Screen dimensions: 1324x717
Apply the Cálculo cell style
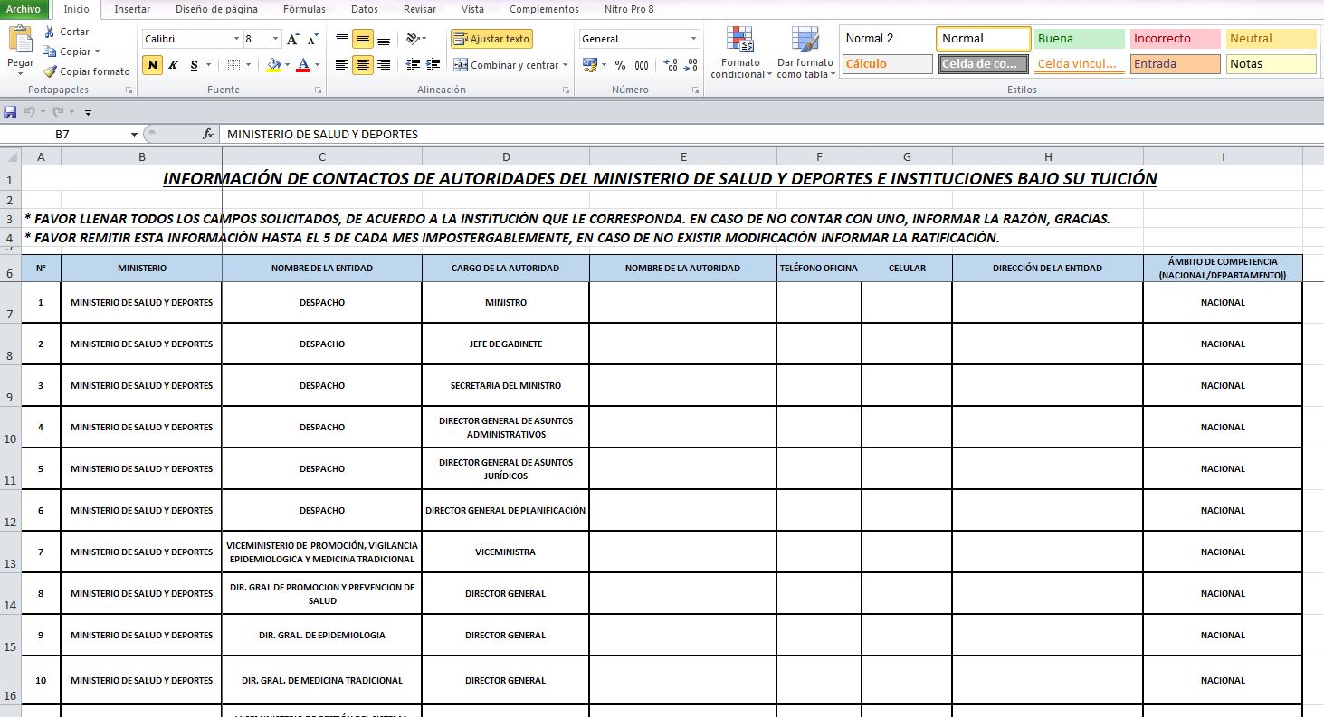click(x=887, y=64)
